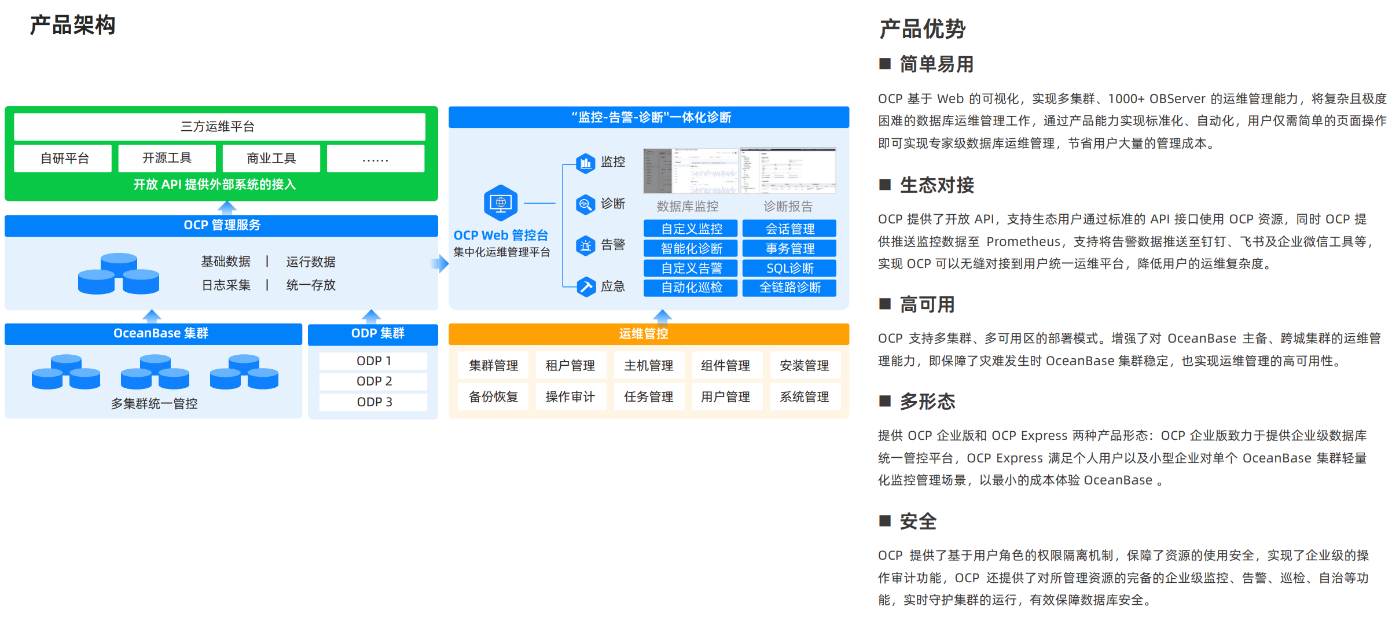The height and width of the screenshot is (621, 1392).
Task: Click the 备份恢复 cell
Action: pyautogui.click(x=493, y=396)
